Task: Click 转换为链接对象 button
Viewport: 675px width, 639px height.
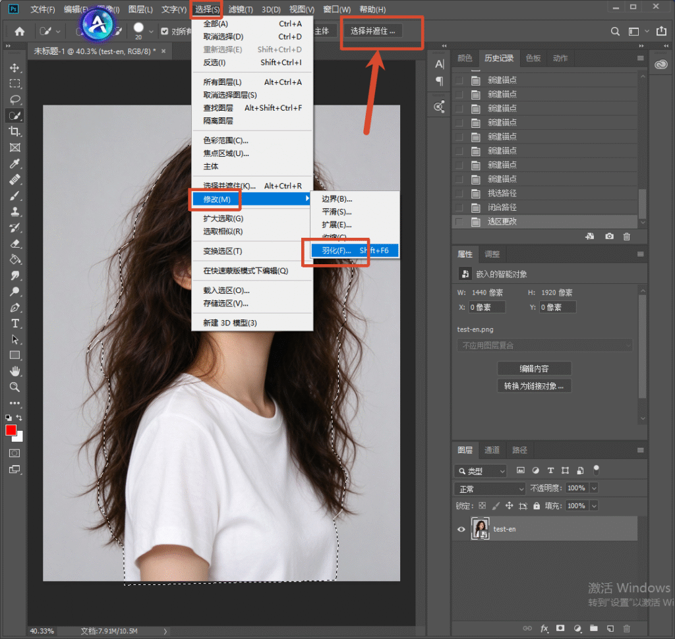Action: [534, 386]
